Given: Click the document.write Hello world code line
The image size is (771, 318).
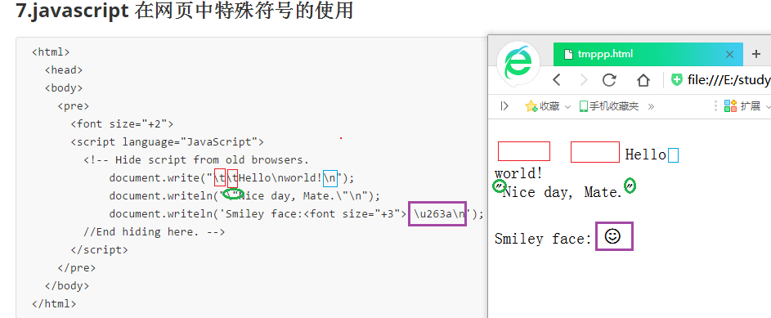Looking at the screenshot, I should [231, 177].
